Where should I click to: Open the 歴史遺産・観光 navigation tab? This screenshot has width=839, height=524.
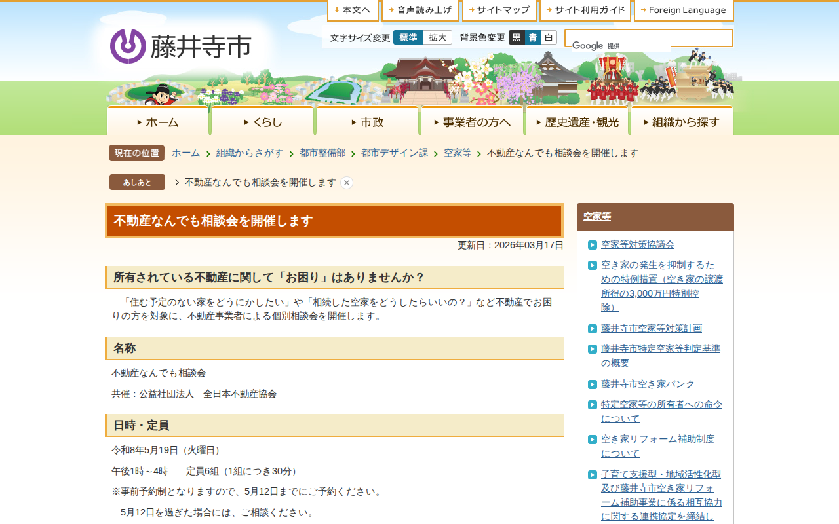[x=577, y=121]
